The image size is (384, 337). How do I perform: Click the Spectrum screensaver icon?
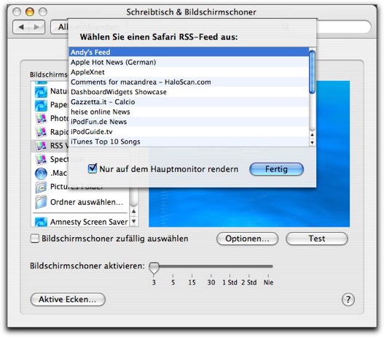[41, 160]
